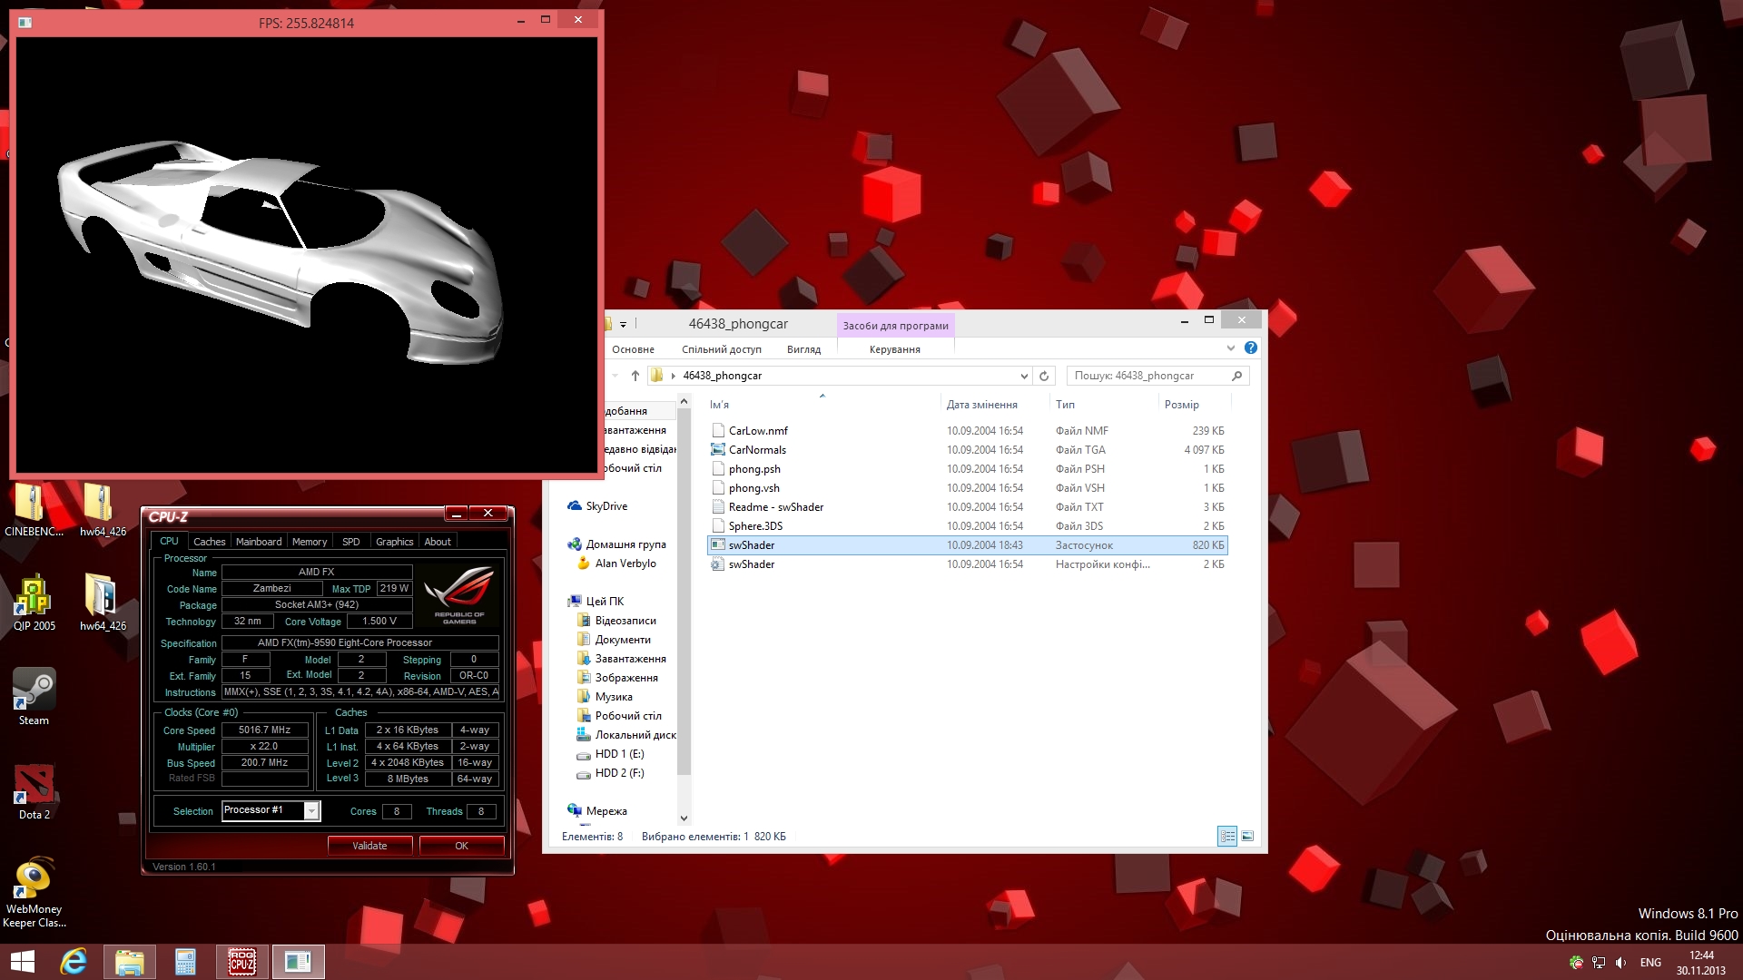Click the Windows Start button
1743x980 pixels.
22,961
